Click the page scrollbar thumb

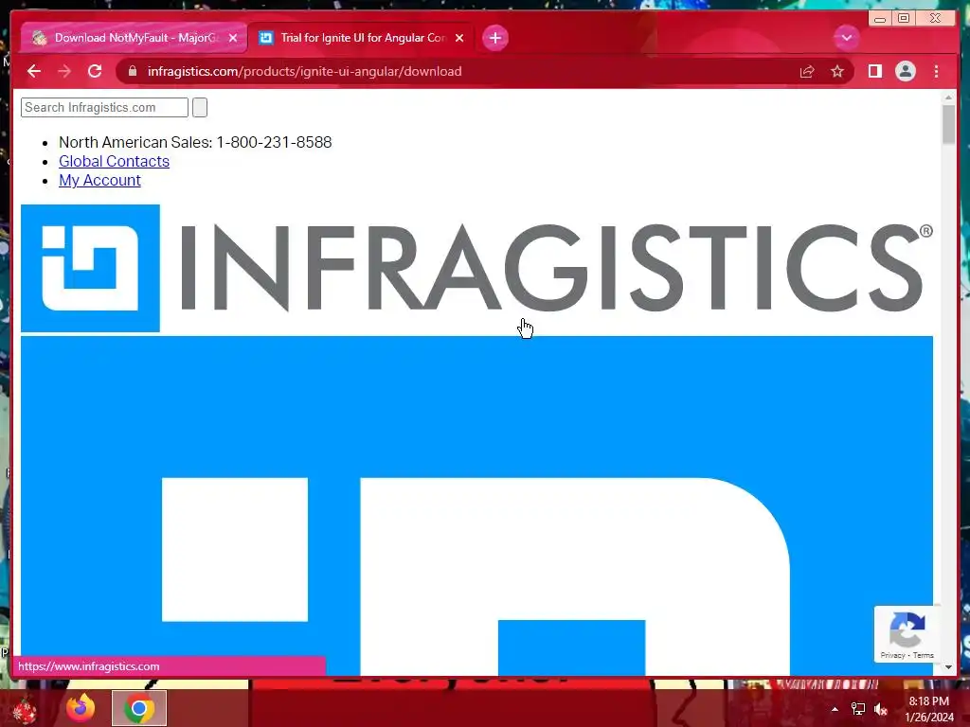click(948, 124)
